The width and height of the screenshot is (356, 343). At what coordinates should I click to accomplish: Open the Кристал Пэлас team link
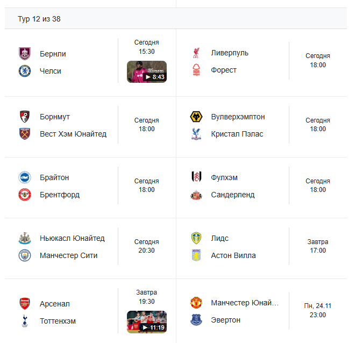(x=237, y=134)
